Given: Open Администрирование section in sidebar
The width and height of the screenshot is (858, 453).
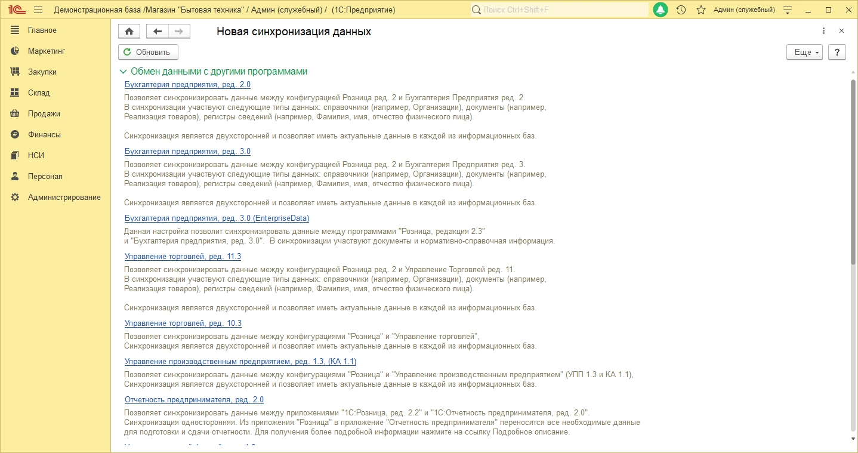Looking at the screenshot, I should click(64, 198).
